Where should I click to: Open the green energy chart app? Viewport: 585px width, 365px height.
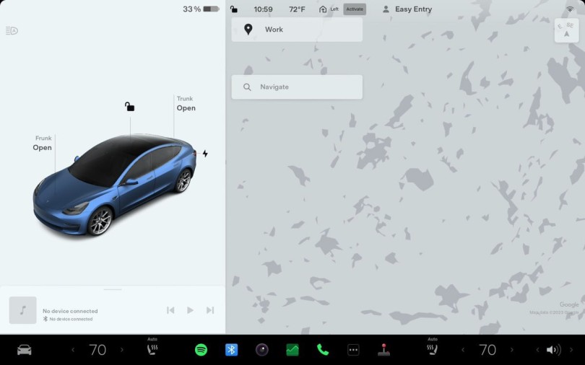pyautogui.click(x=292, y=350)
